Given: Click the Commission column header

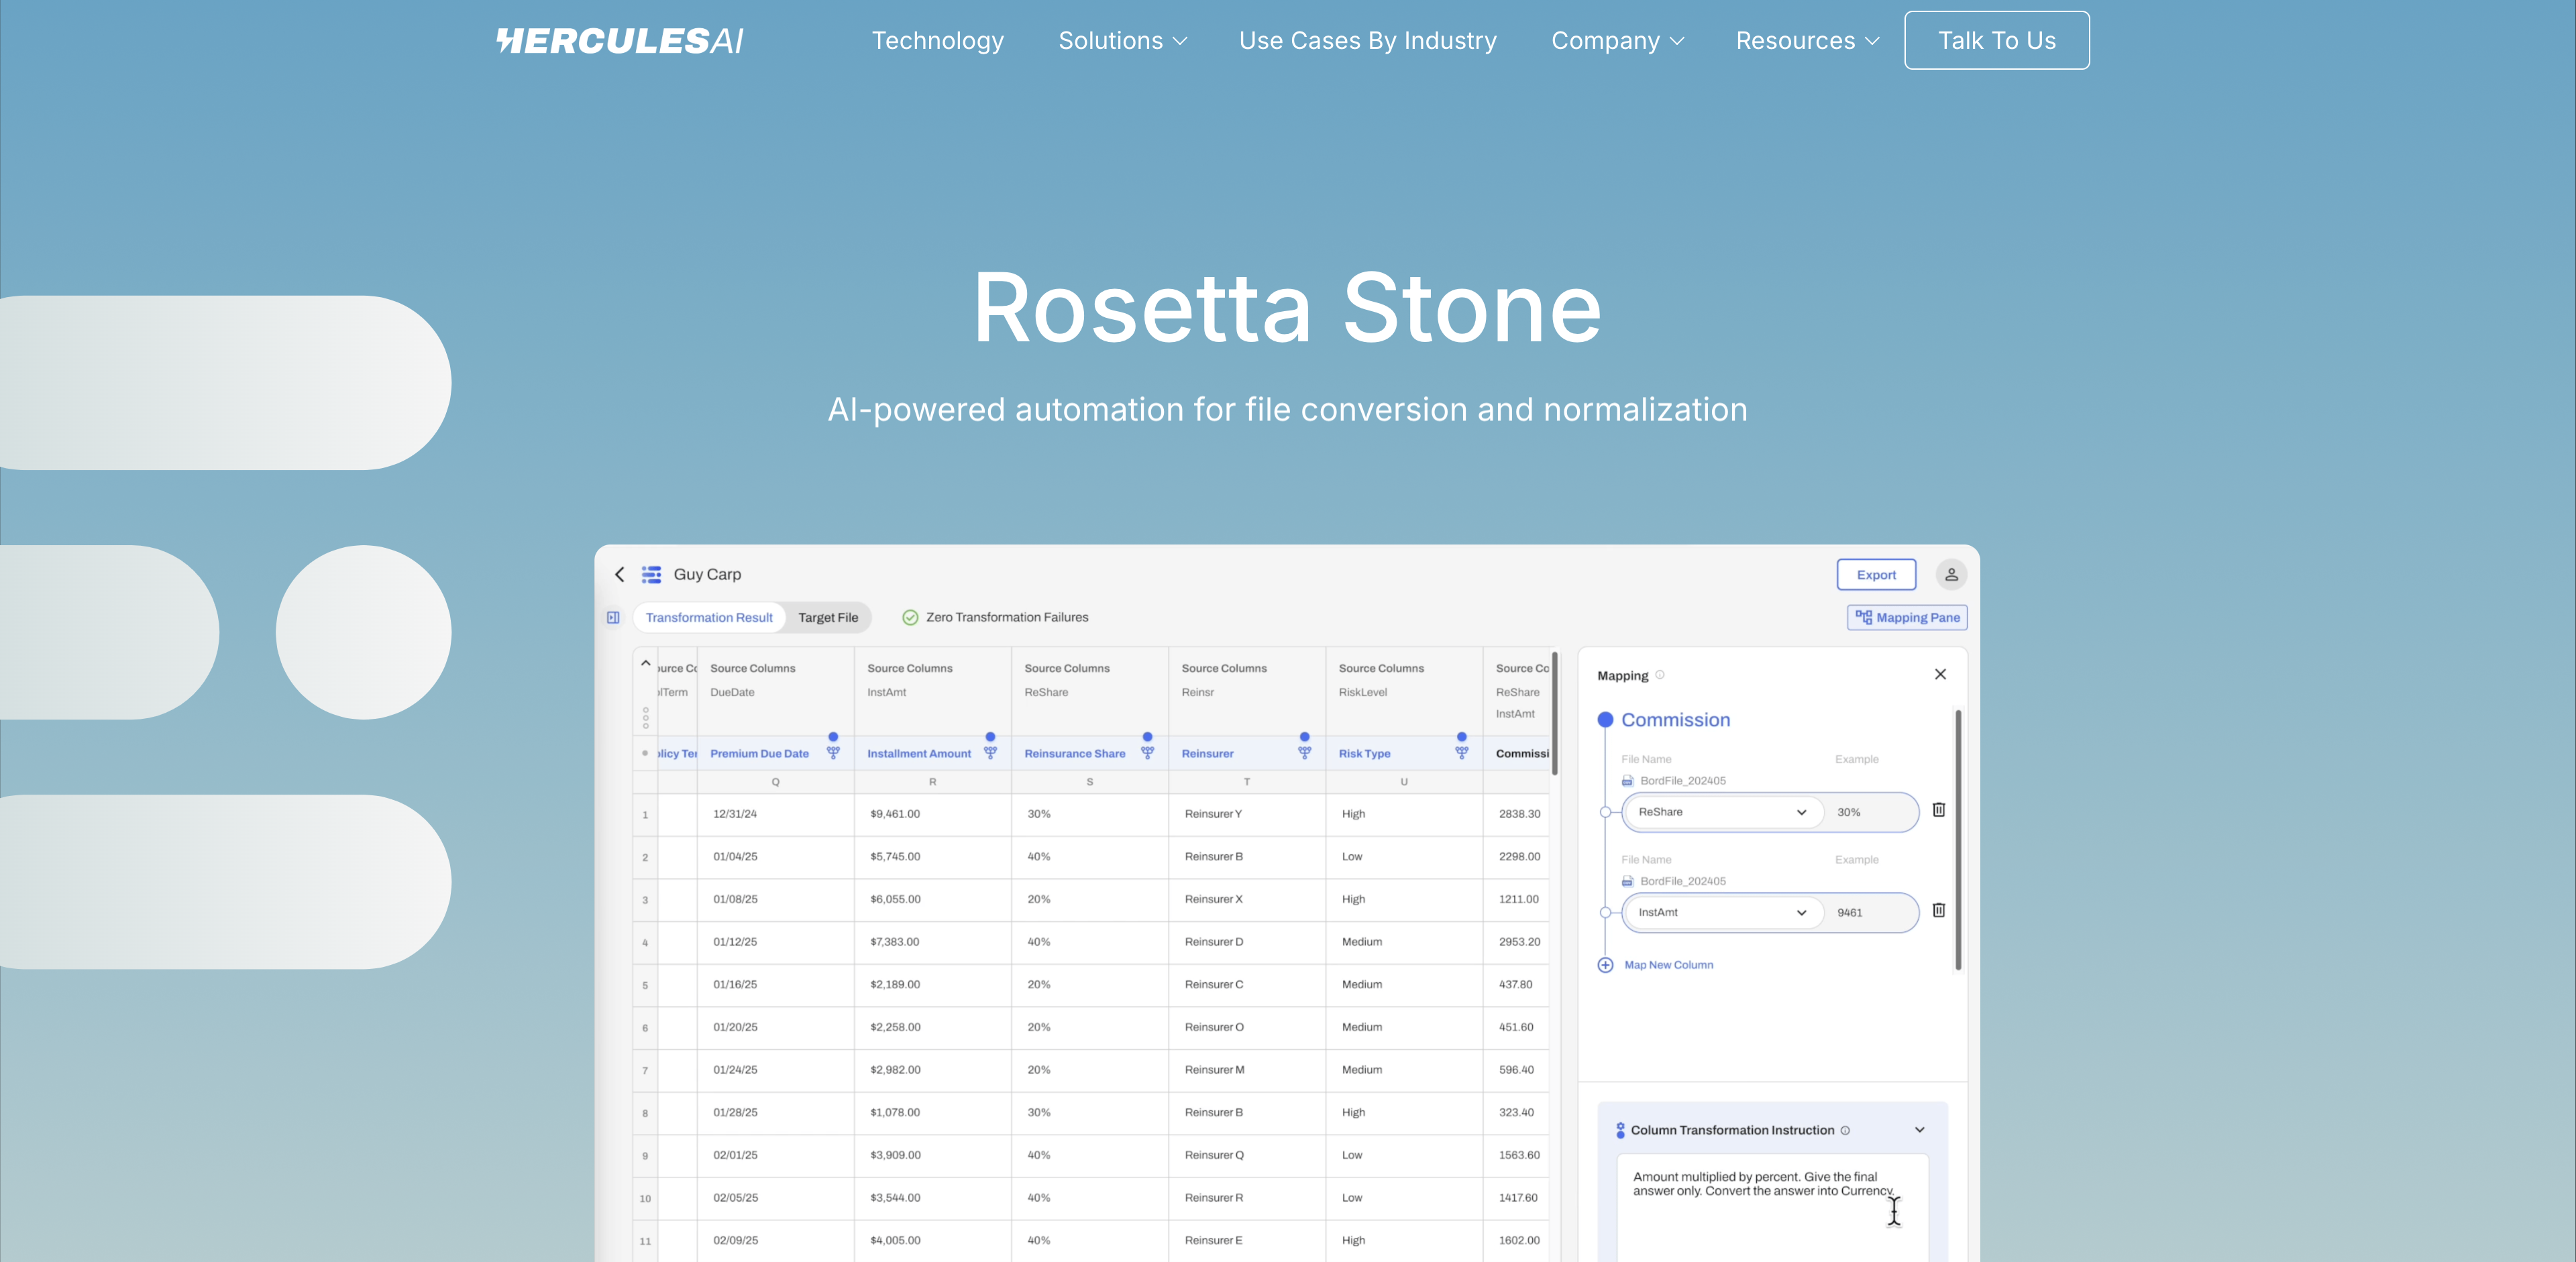Looking at the screenshot, I should point(1521,754).
